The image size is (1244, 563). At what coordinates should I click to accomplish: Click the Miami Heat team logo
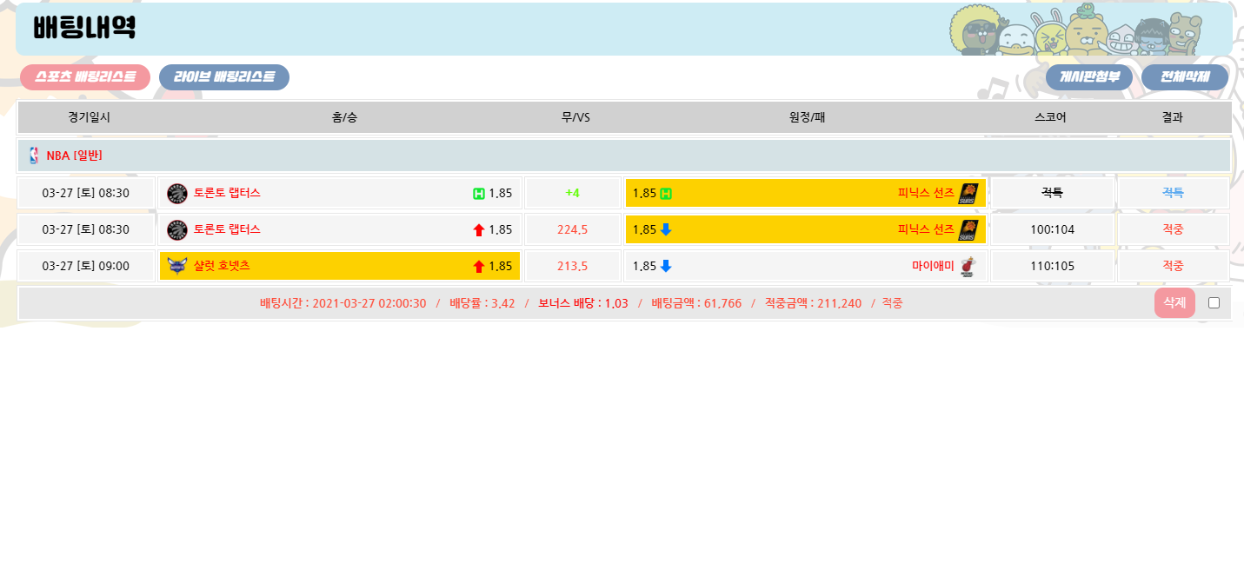tap(968, 266)
